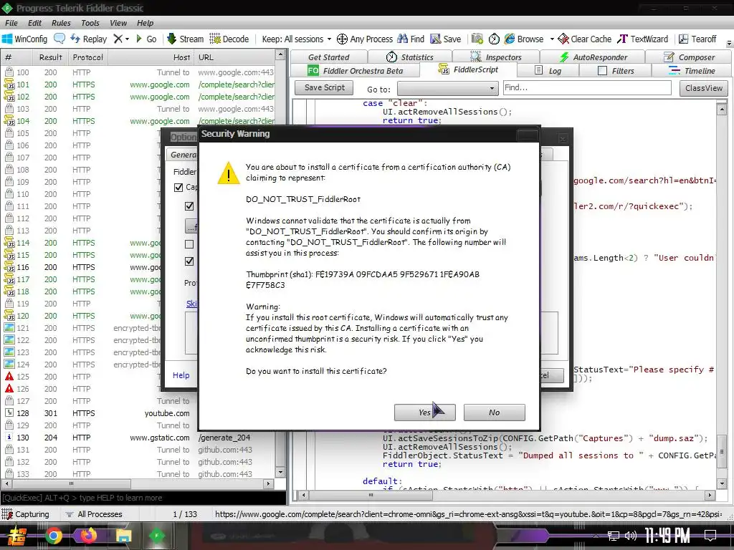The width and height of the screenshot is (734, 550).
Task: Switch to the Filters tab
Action: tap(616, 71)
